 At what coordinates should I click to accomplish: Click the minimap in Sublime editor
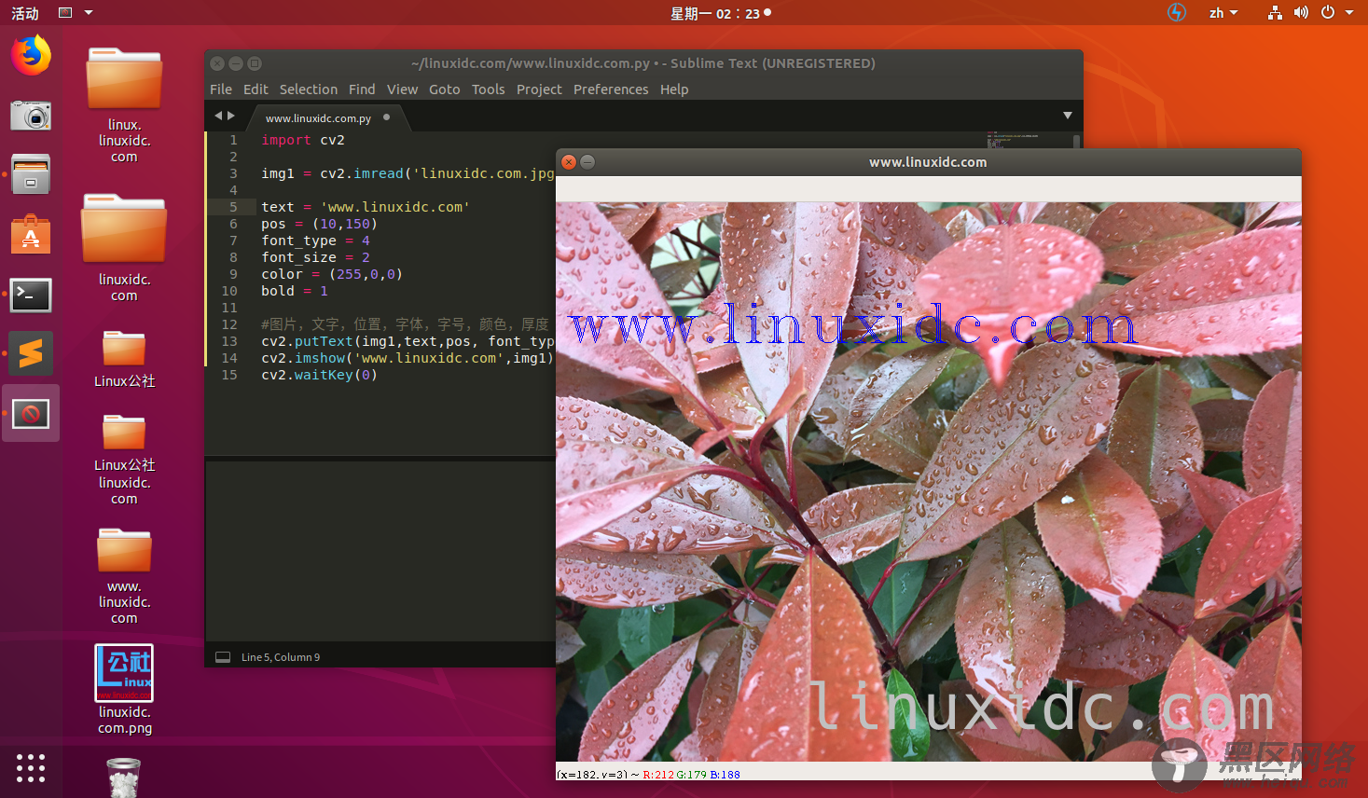tap(1013, 140)
